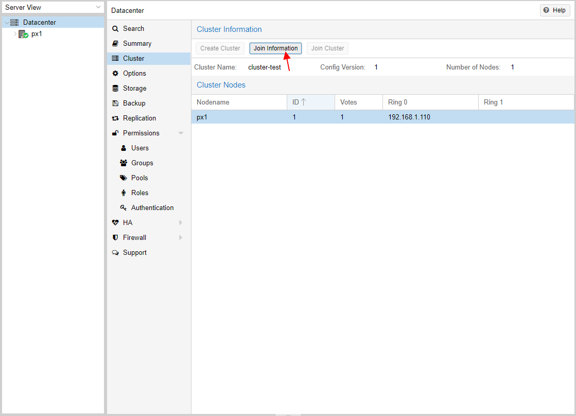Select Datacenter in the server tree

pyautogui.click(x=39, y=23)
